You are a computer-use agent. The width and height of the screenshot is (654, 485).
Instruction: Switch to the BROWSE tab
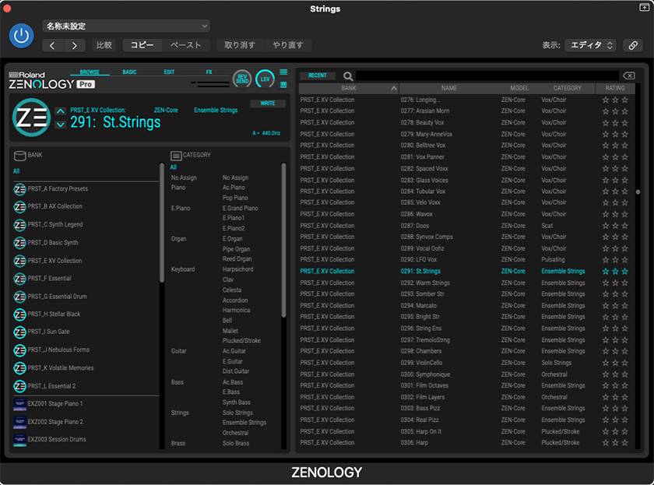click(x=90, y=72)
